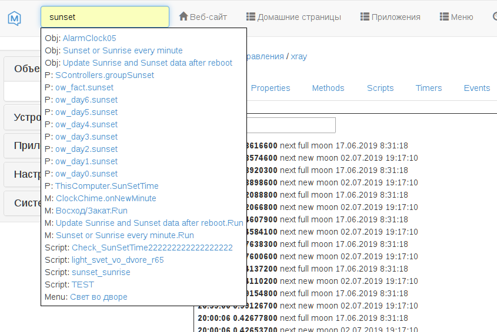Open script TEST
This screenshot has height=332, width=497.
pyautogui.click(x=83, y=285)
